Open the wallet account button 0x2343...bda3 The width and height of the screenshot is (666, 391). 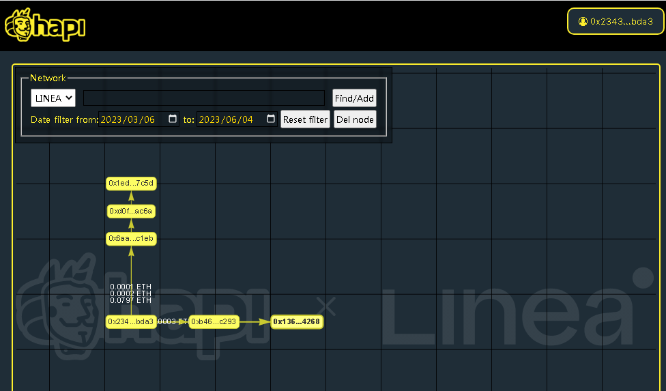point(616,21)
